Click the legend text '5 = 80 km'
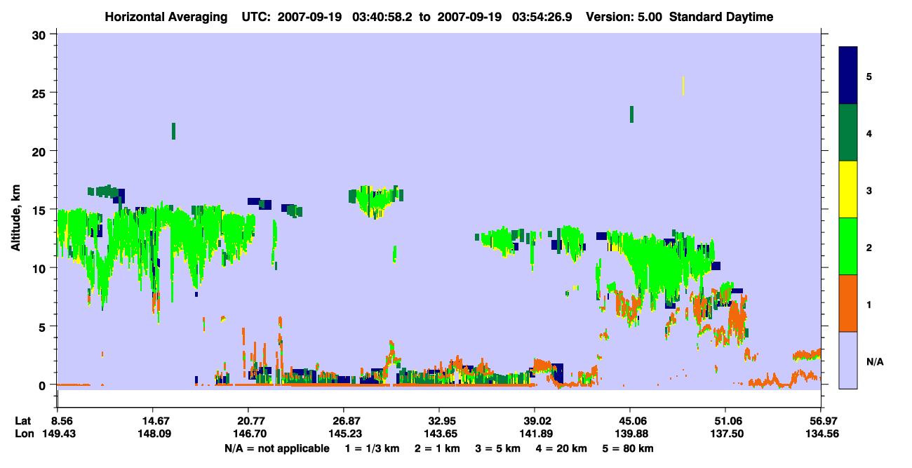The image size is (912, 468). tap(629, 448)
